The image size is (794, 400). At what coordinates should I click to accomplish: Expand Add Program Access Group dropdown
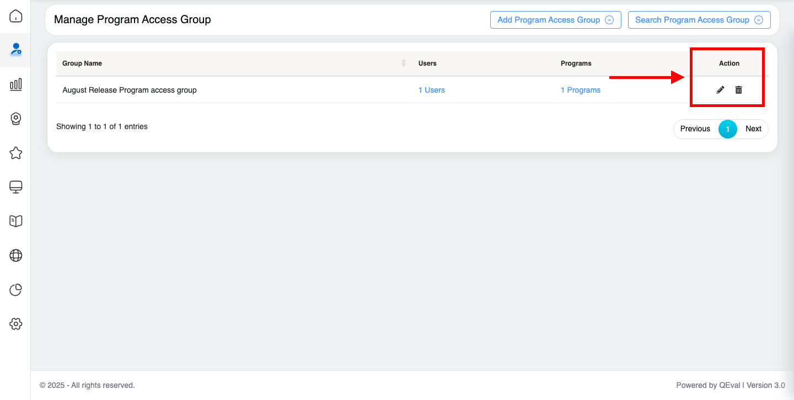555,20
